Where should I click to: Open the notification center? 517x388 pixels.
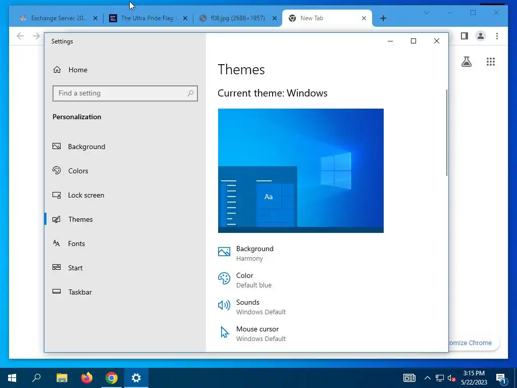[501, 378]
